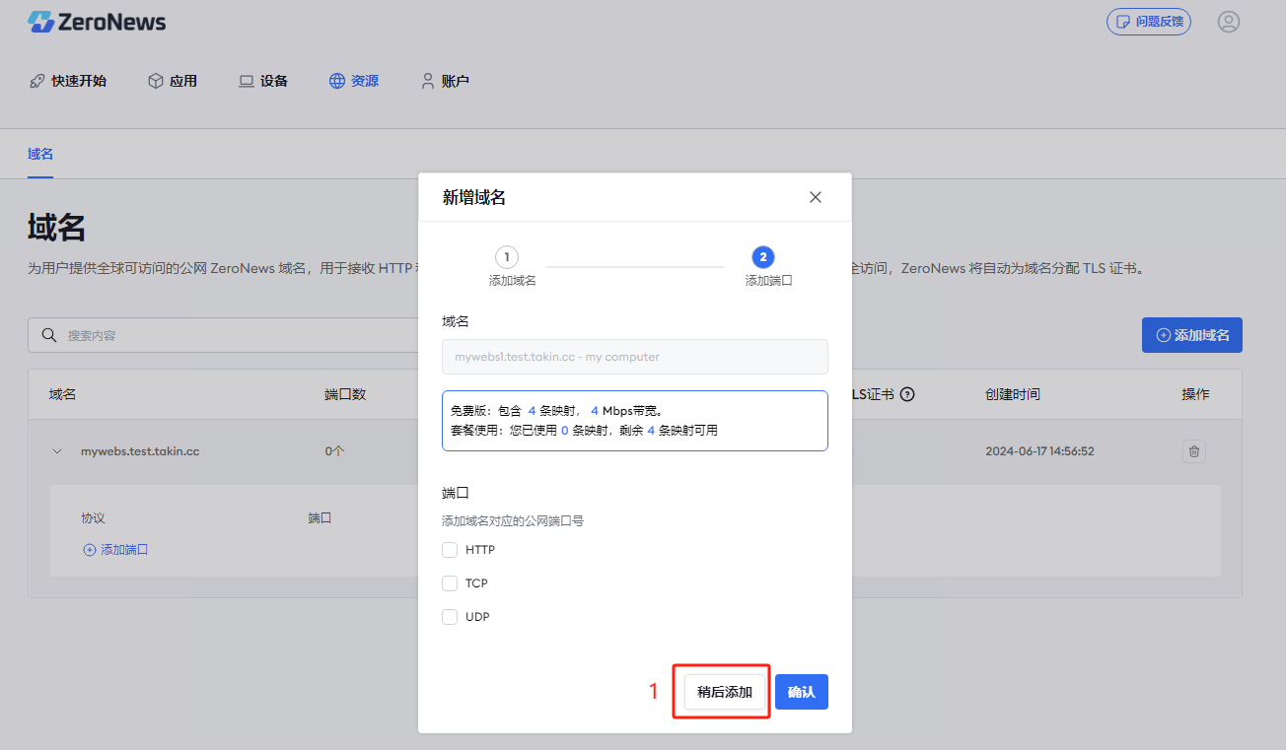Collapse the mywebs.test.takin.cc row
This screenshot has height=750, width=1286.
click(57, 451)
